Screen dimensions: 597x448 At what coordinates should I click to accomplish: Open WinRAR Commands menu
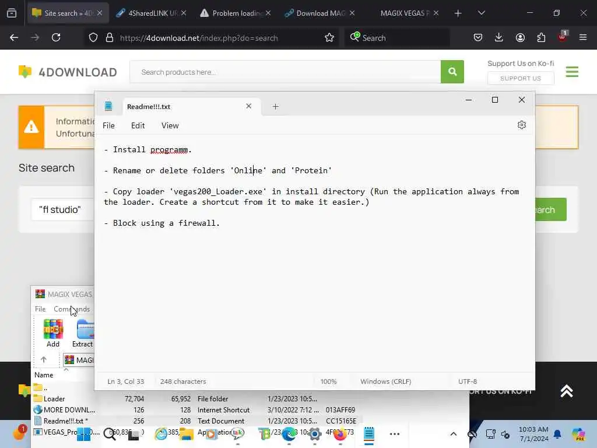pyautogui.click(x=72, y=309)
